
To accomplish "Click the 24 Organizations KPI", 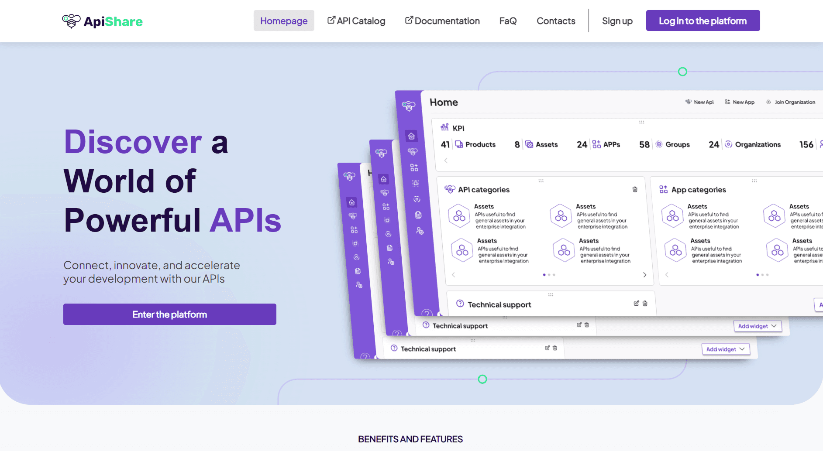I will [x=745, y=144].
